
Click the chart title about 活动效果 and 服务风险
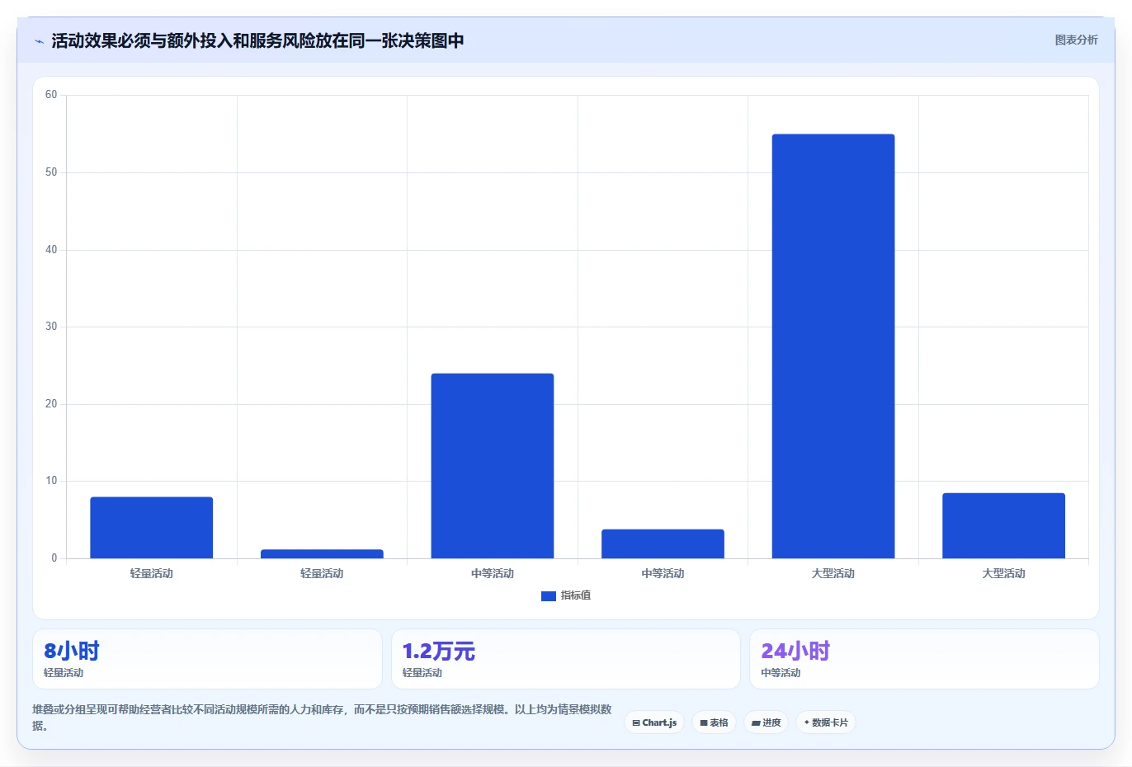[257, 40]
